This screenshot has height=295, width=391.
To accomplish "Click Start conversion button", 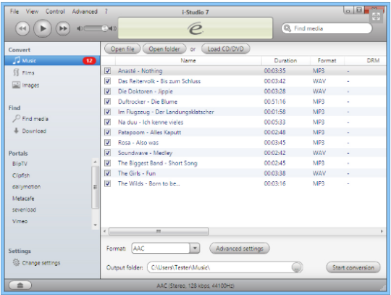I will (x=353, y=267).
